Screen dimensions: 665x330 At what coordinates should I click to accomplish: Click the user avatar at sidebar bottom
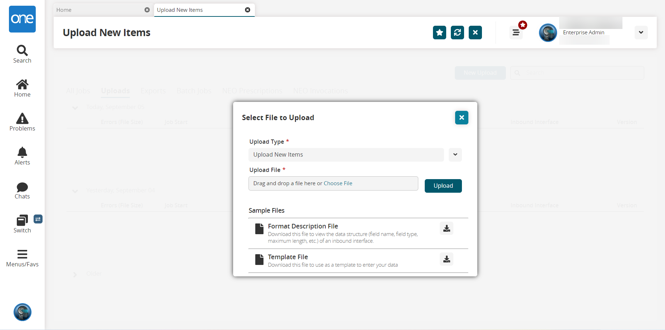(23, 312)
